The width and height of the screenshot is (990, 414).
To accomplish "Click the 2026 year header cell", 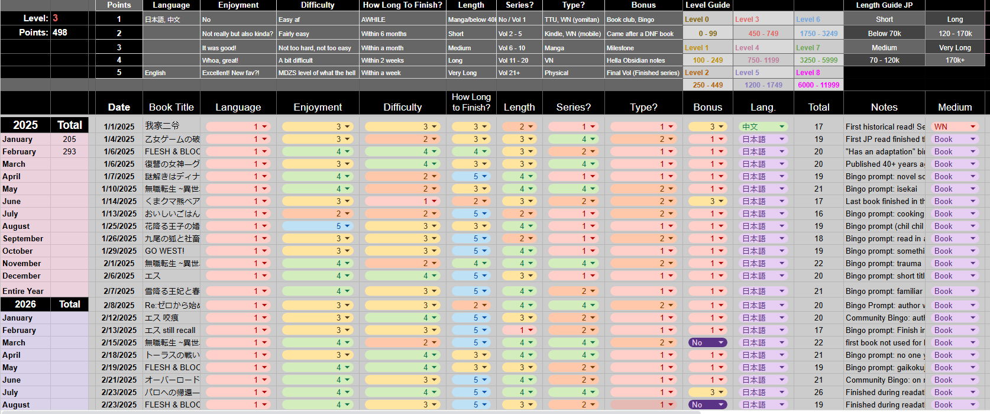I will click(25, 304).
